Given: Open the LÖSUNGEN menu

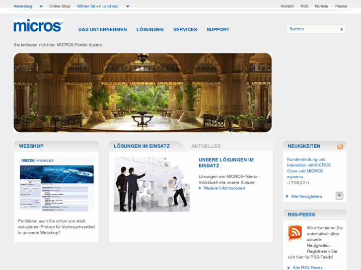Looking at the screenshot, I should [150, 30].
